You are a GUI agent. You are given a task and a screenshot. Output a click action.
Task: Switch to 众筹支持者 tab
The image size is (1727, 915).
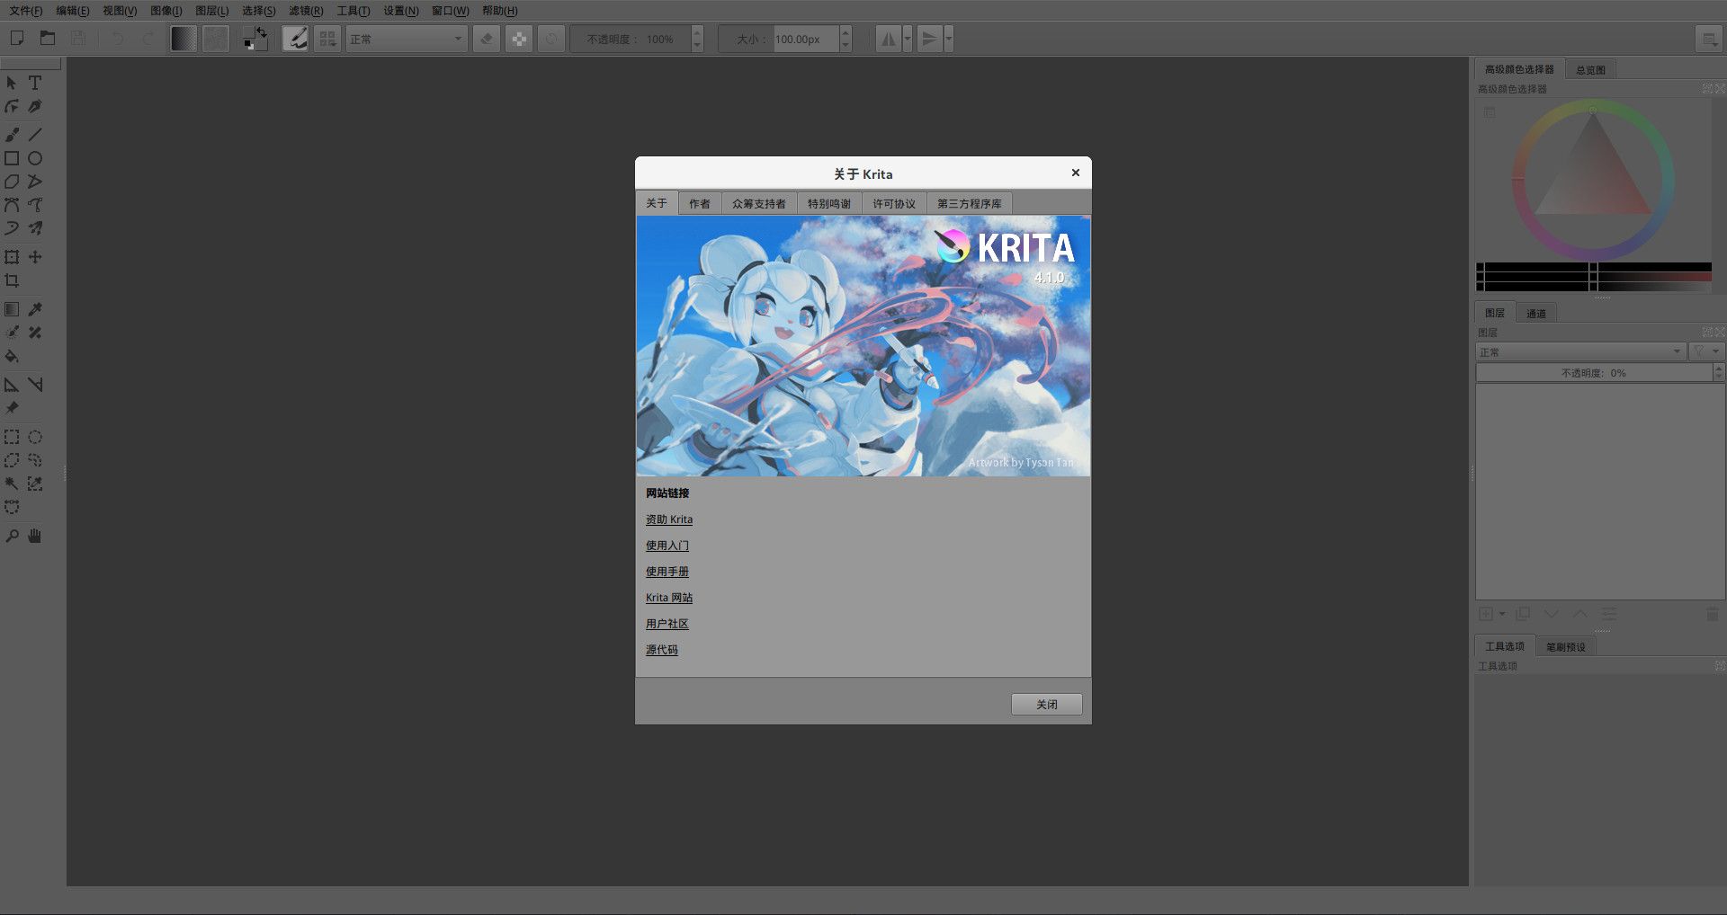point(759,203)
